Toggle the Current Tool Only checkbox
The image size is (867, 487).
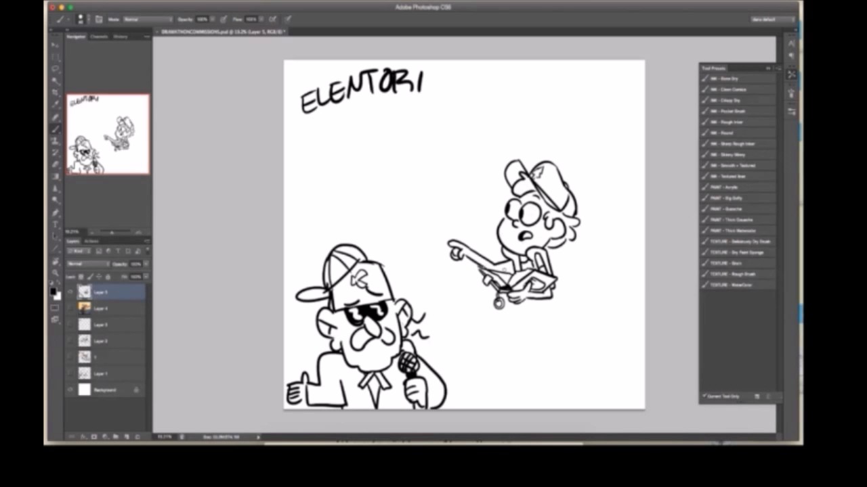tap(704, 396)
